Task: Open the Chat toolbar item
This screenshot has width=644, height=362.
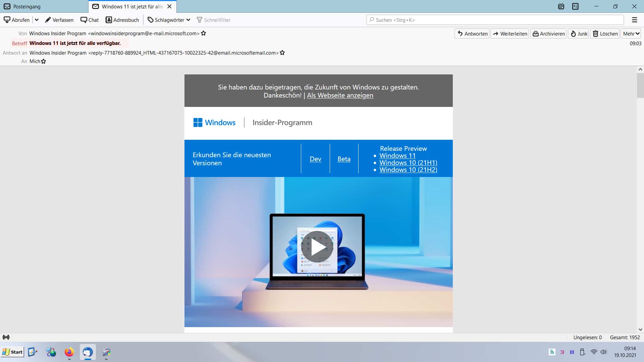Action: (x=90, y=20)
